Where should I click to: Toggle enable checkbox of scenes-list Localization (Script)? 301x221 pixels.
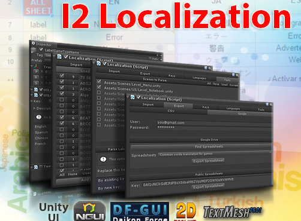[104, 64]
